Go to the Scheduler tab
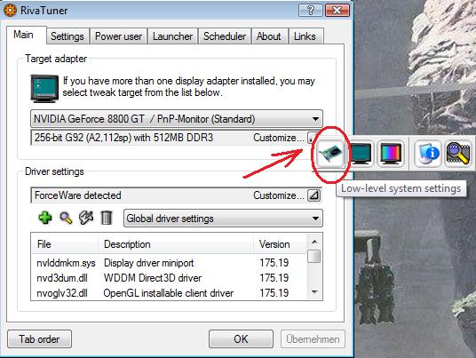 (x=225, y=36)
